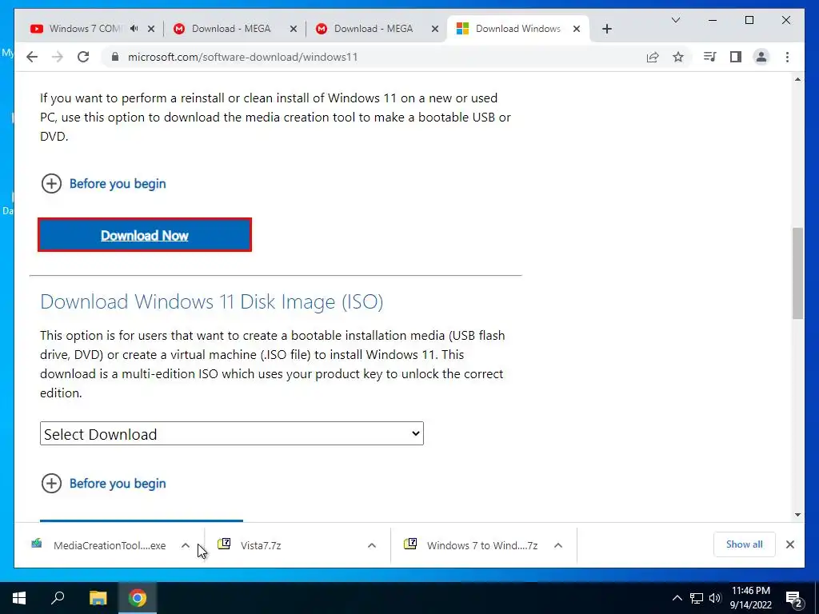Open media control icon in toolbar
Viewport: 819px width, 614px height.
coord(709,57)
